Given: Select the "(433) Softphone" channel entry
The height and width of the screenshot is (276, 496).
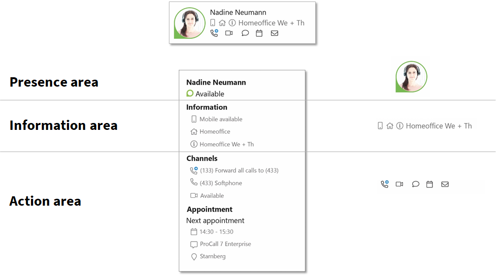Looking at the screenshot, I should pyautogui.click(x=221, y=183).
